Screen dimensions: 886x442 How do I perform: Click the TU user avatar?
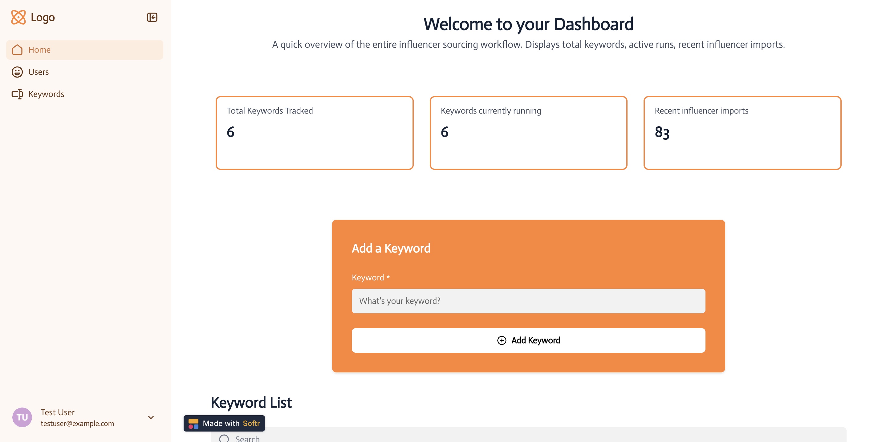click(x=22, y=417)
